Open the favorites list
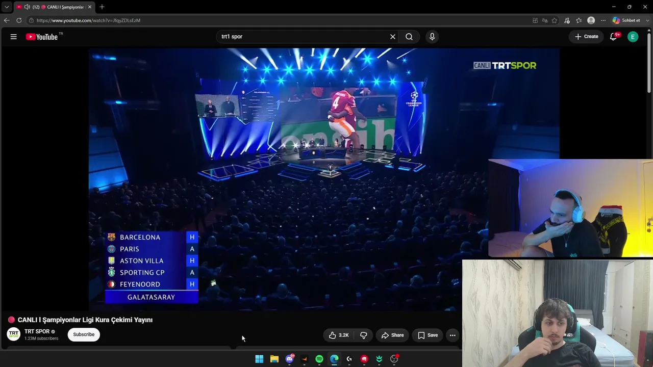The image size is (653, 367). point(579,20)
